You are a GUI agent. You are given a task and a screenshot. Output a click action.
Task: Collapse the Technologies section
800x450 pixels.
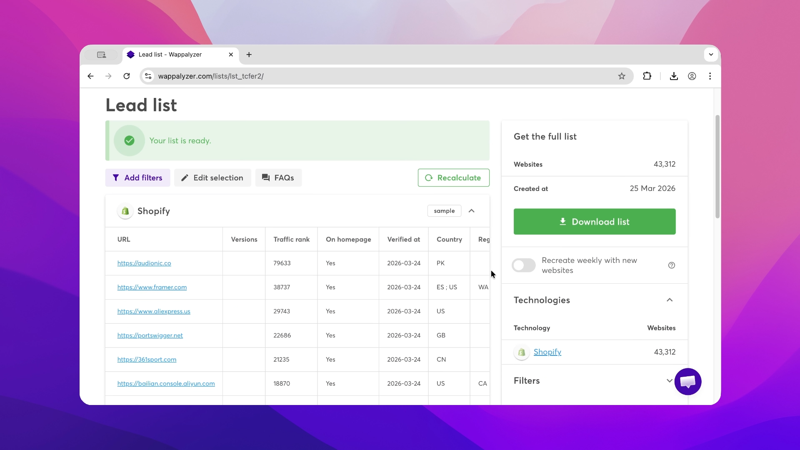coord(670,300)
